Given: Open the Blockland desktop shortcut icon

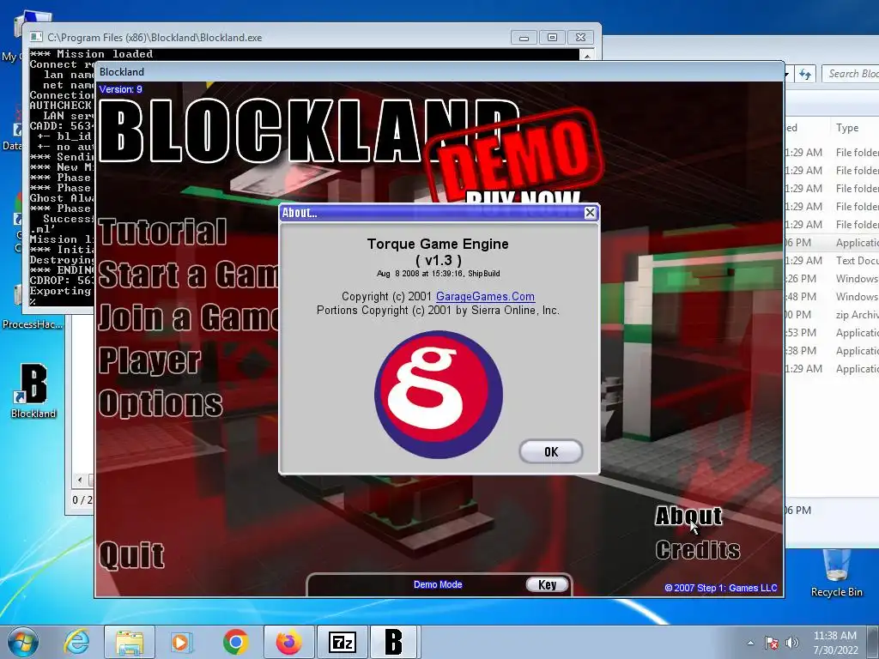Looking at the screenshot, I should 33,391.
